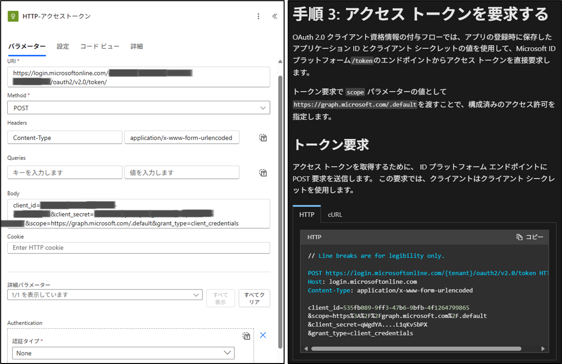Click the POST login.microsoftonline.com request line
This screenshot has height=364, width=562.
pyautogui.click(x=428, y=273)
